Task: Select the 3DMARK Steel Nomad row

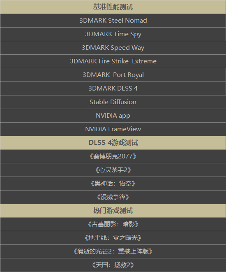Action: coord(113,21)
